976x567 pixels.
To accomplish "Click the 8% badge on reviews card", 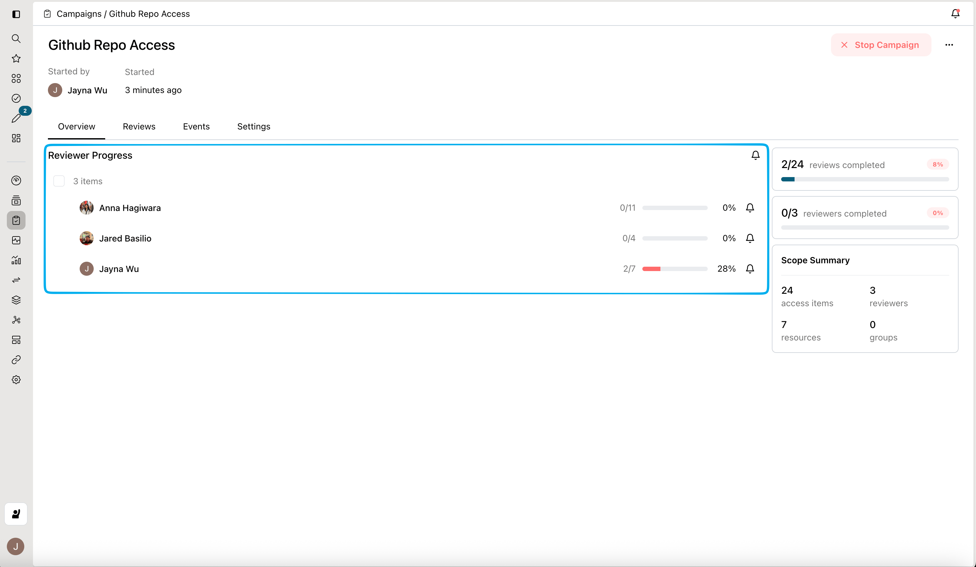I will pos(938,165).
